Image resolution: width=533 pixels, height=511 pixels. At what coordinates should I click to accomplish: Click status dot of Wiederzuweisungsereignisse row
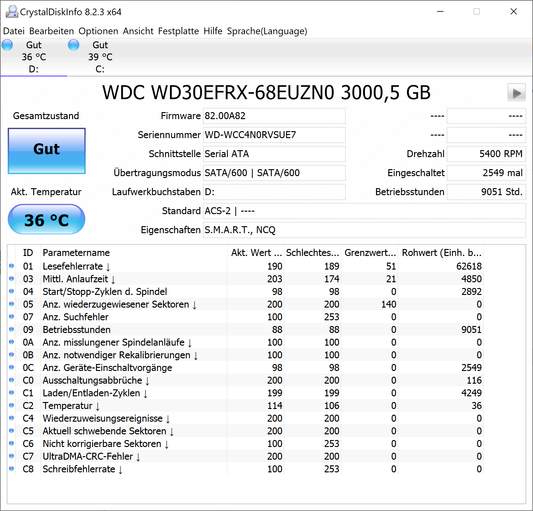click(x=11, y=418)
